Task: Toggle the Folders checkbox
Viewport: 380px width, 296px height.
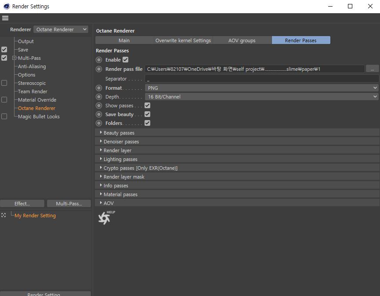Action: (x=147, y=123)
